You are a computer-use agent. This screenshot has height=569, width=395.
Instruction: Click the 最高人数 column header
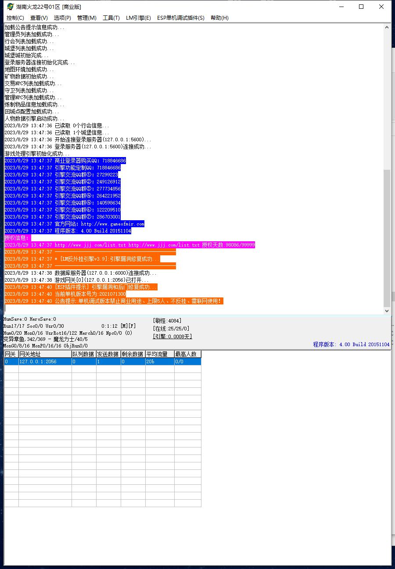click(x=188, y=354)
